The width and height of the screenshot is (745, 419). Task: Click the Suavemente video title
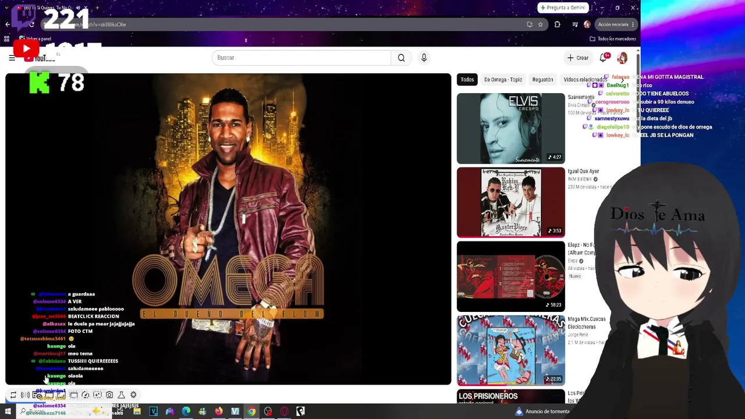point(581,97)
